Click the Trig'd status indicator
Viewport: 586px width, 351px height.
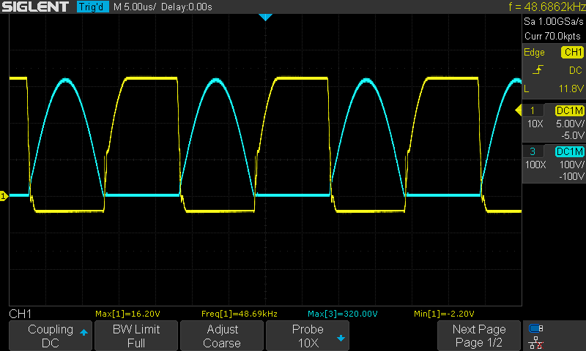coord(93,7)
